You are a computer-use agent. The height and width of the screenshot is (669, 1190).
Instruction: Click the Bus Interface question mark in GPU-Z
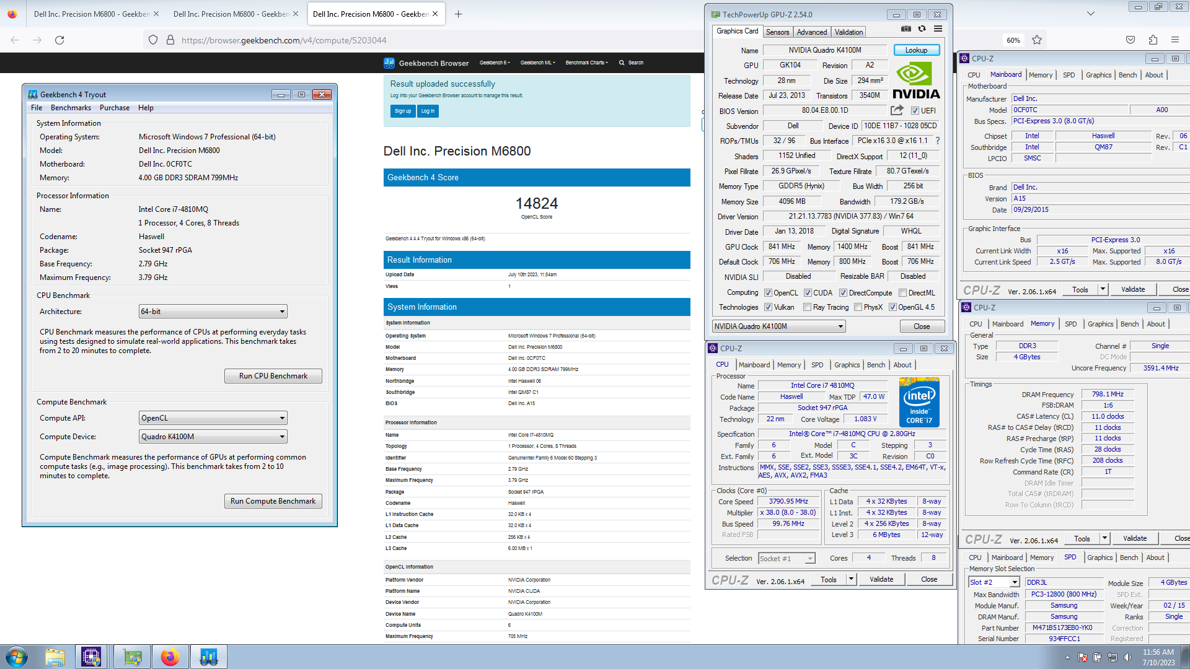pyautogui.click(x=938, y=141)
